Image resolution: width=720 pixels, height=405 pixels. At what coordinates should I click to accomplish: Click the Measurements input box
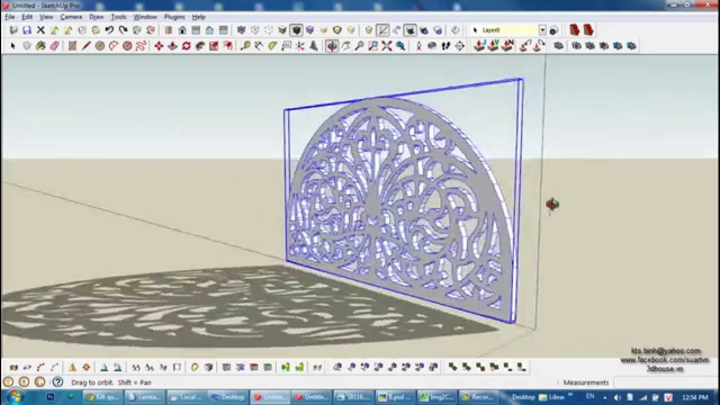(666, 382)
